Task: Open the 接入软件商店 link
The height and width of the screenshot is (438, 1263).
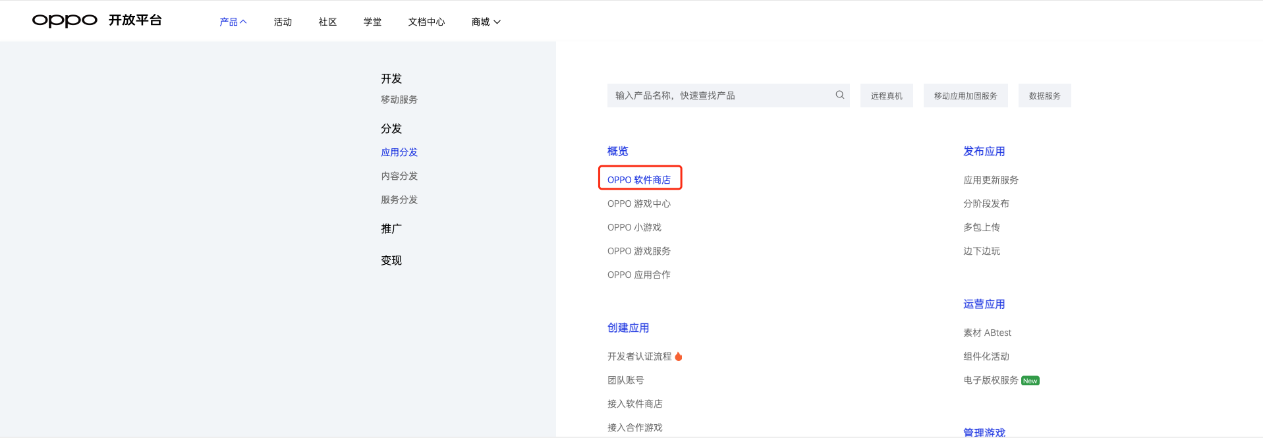Action: (635, 404)
